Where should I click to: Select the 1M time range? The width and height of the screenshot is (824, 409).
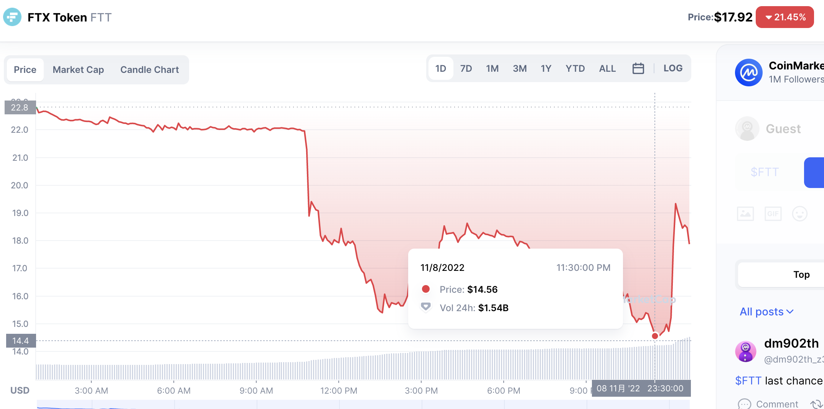(492, 69)
